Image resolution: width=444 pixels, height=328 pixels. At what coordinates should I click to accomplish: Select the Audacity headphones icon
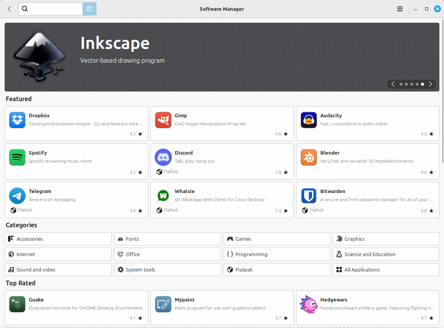pyautogui.click(x=308, y=120)
